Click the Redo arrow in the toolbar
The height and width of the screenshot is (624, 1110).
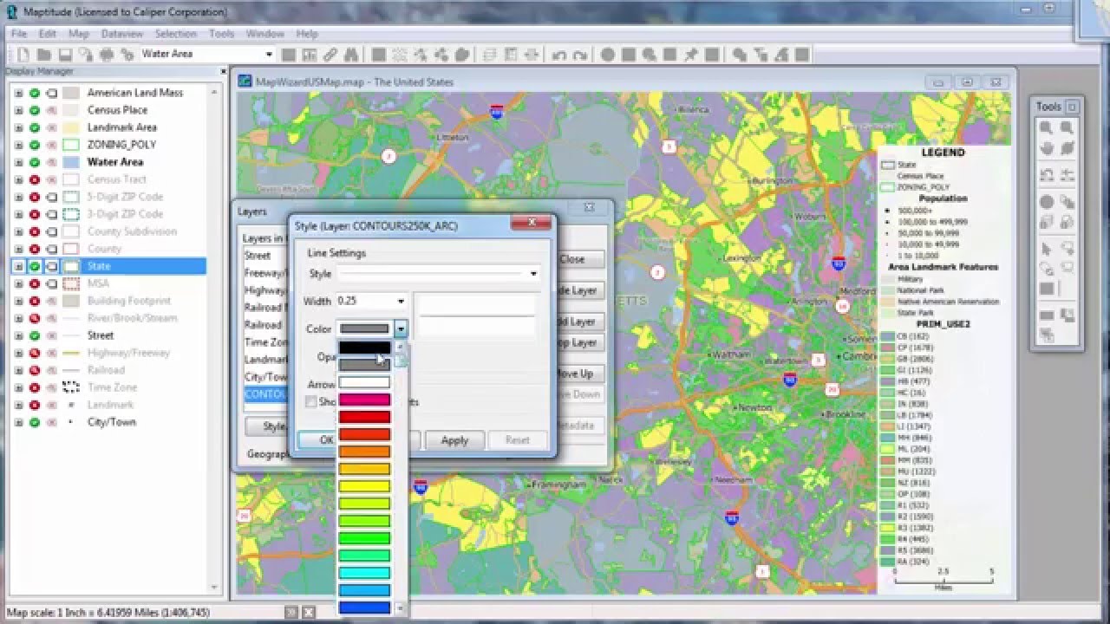[x=580, y=55]
